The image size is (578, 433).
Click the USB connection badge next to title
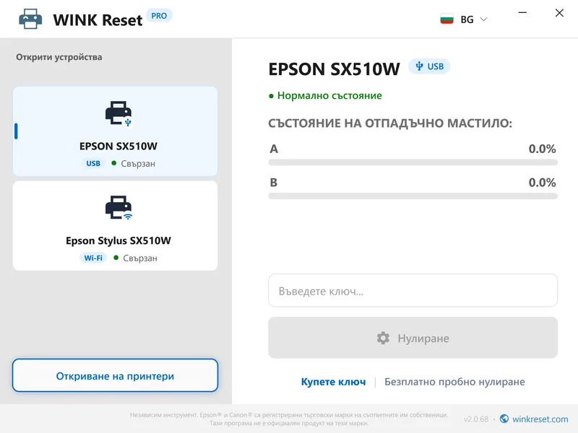coord(429,66)
